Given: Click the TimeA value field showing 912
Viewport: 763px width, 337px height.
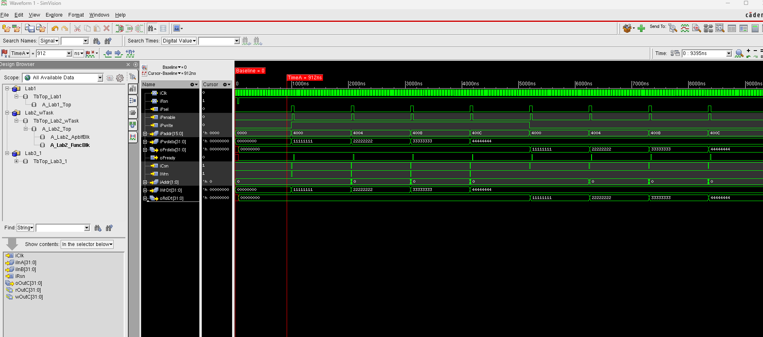Looking at the screenshot, I should click(51, 53).
